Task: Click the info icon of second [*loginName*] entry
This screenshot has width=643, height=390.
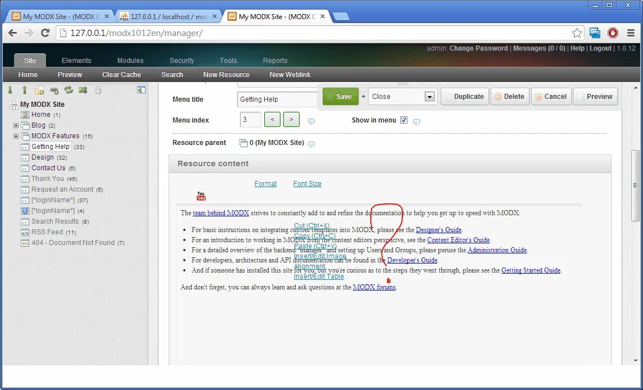Action: [x=25, y=211]
